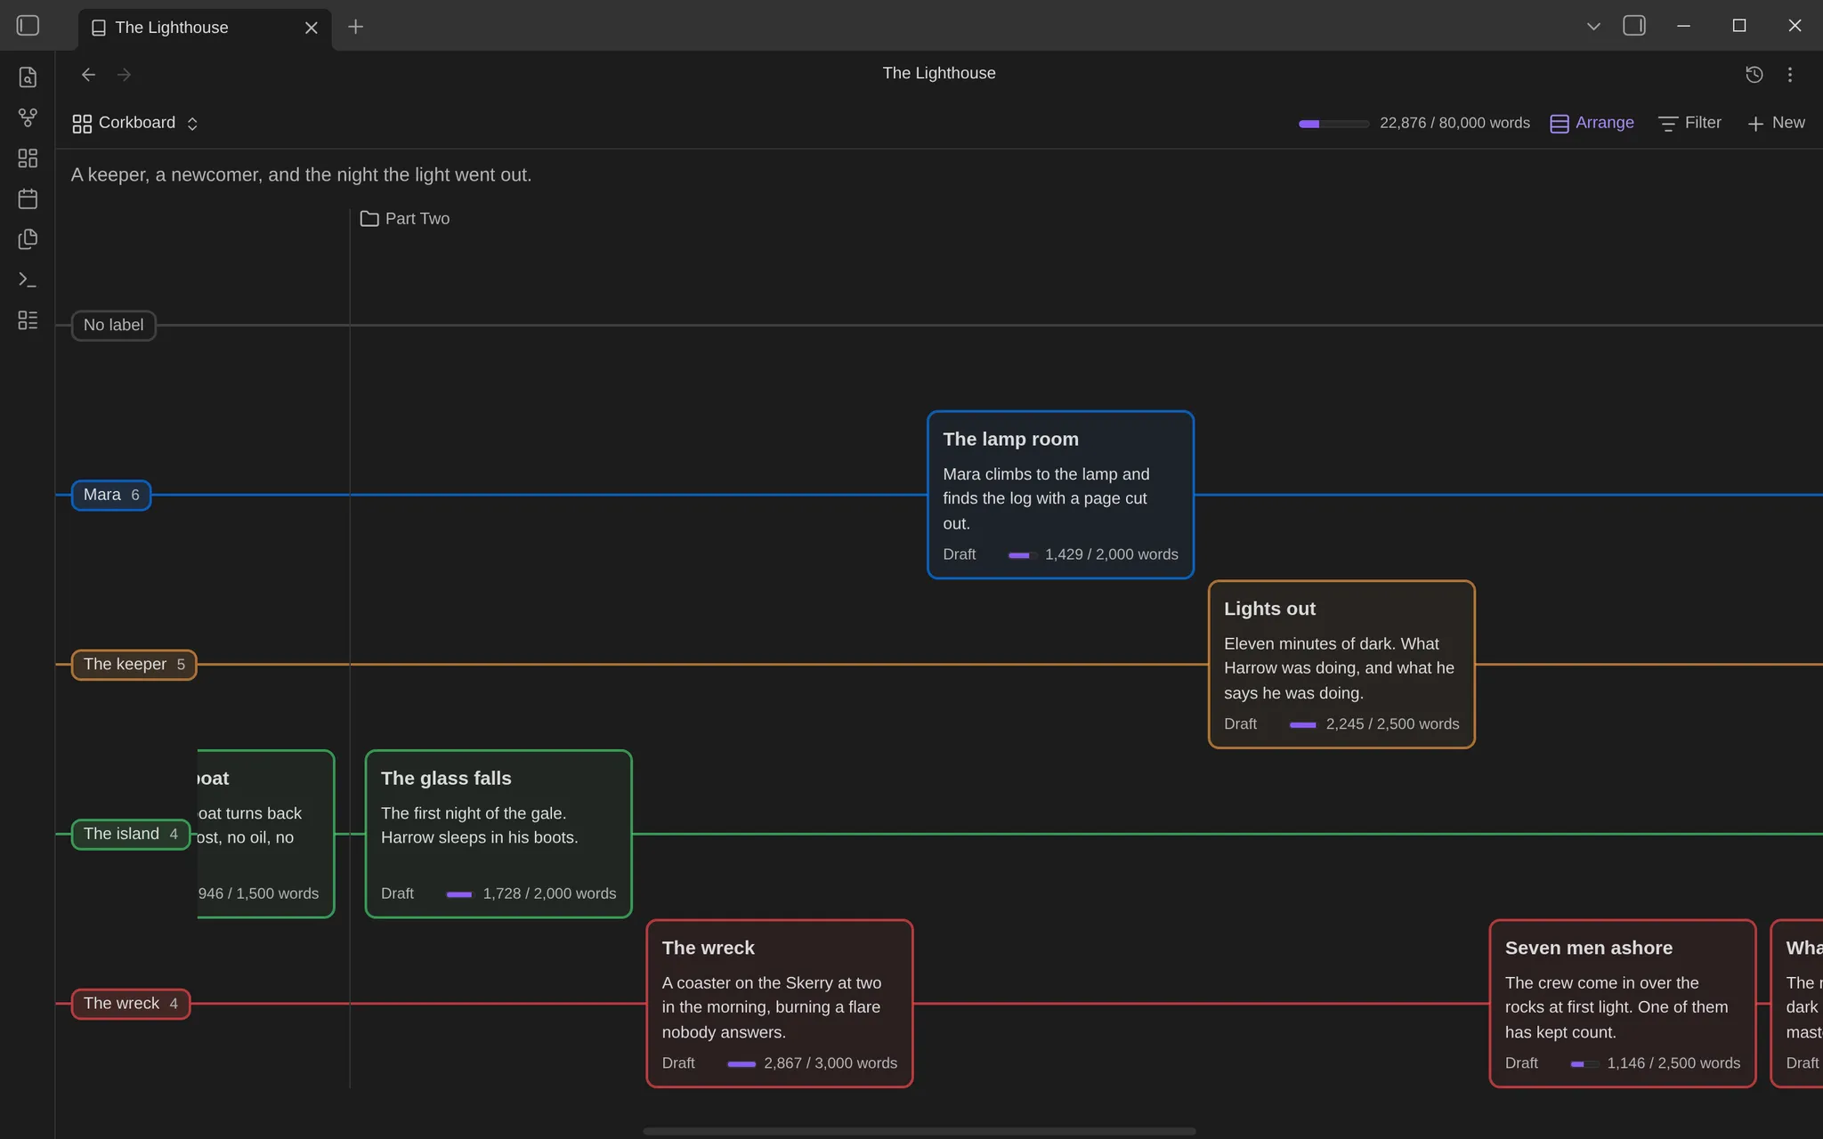Open the Filter options
Screen dimensions: 1823x1139
1689,123
